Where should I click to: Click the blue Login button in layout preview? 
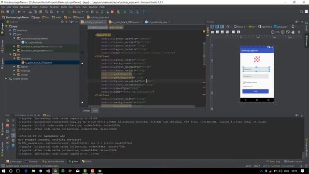(255, 91)
